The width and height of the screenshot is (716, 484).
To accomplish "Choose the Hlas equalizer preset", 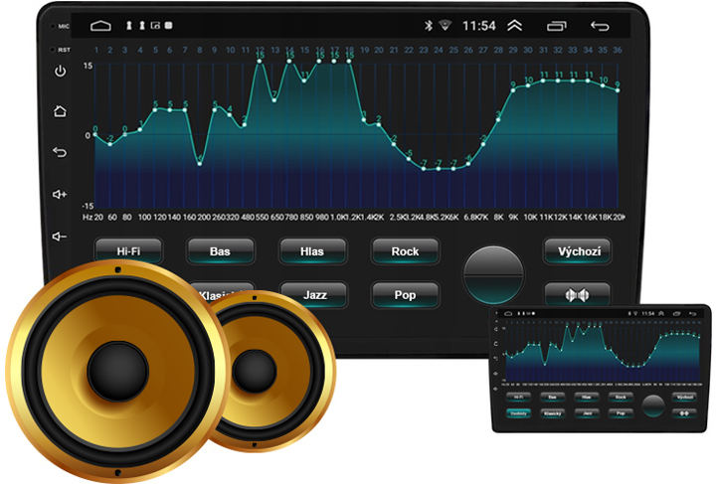I will point(312,251).
